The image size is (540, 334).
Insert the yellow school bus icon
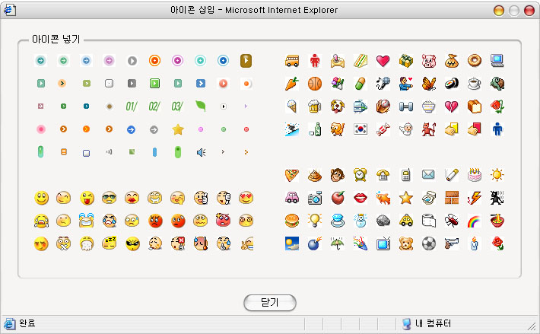292,60
